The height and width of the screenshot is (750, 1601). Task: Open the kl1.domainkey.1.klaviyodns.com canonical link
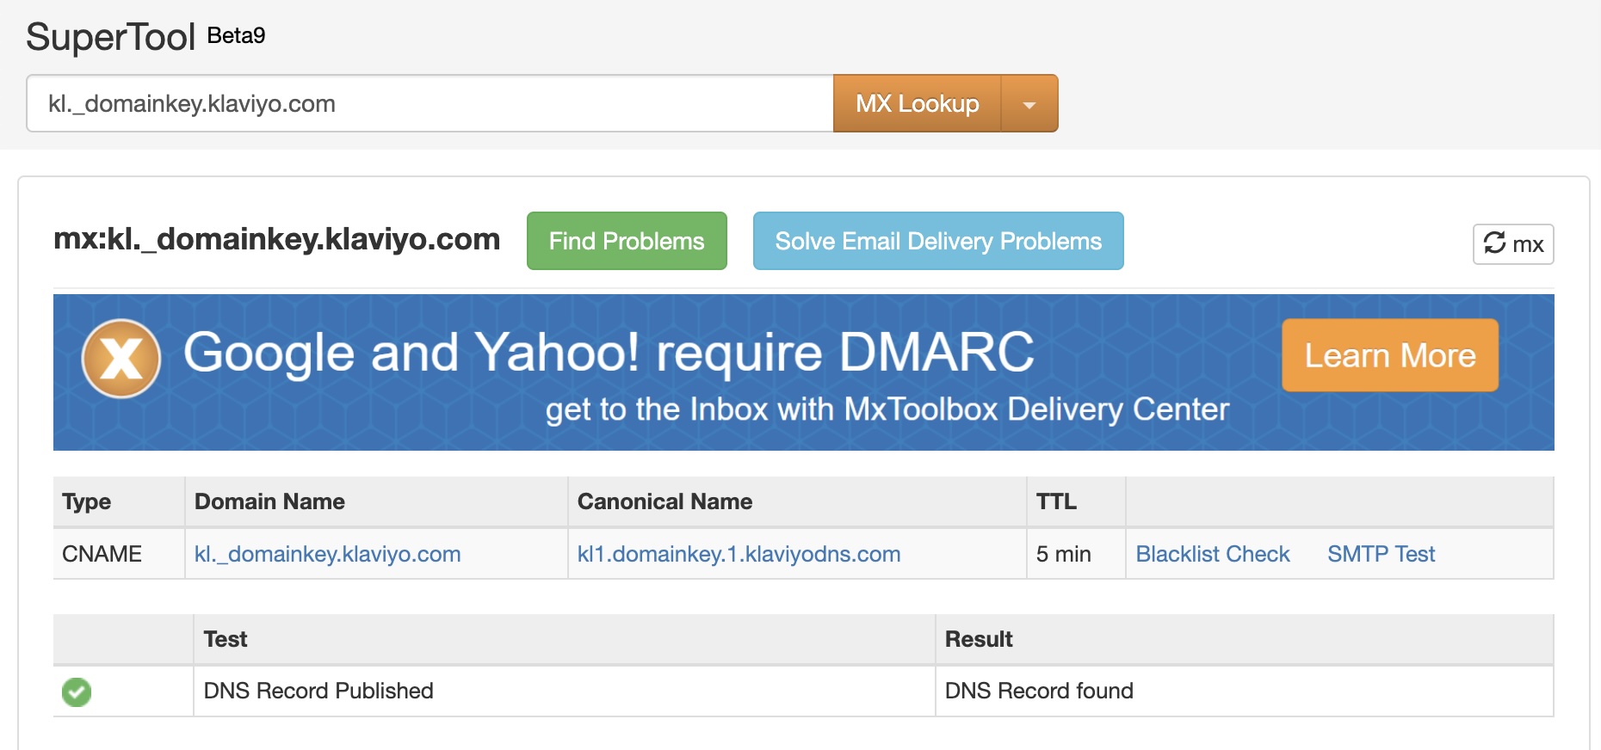pyautogui.click(x=739, y=554)
